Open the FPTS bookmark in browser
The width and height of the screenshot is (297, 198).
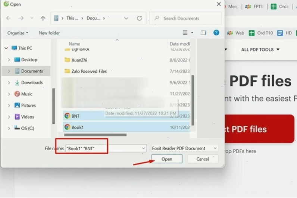(x=254, y=7)
